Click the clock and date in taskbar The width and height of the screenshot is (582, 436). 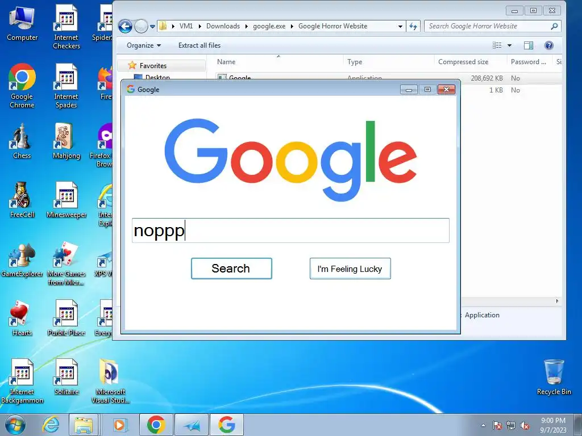(x=553, y=425)
